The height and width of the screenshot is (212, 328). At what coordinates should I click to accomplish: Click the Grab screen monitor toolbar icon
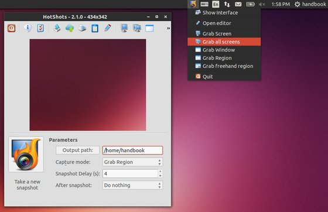124,28
